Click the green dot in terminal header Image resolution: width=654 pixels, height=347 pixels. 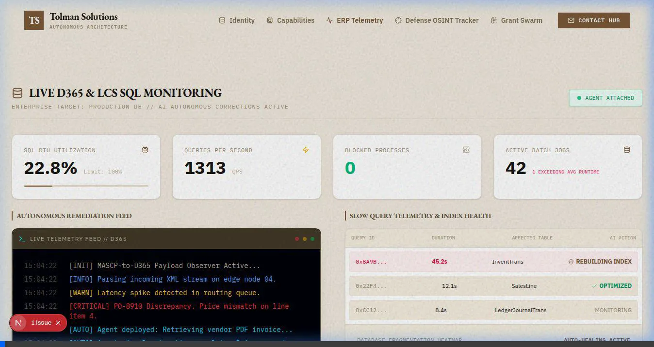click(x=312, y=239)
